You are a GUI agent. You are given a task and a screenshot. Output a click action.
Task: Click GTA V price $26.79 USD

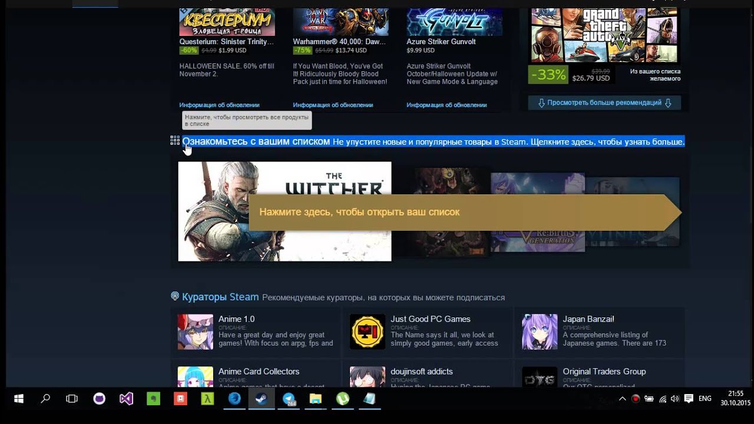(x=591, y=78)
